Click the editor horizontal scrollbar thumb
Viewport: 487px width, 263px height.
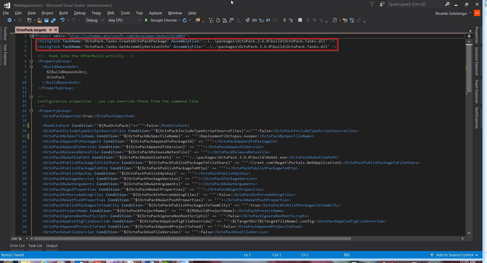192,239
